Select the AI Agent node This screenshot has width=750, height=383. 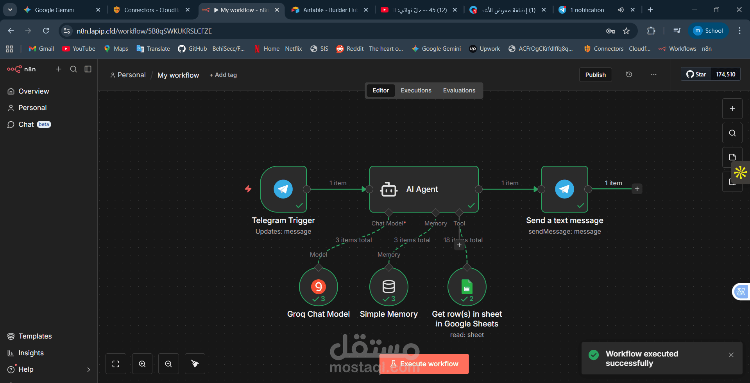point(424,189)
